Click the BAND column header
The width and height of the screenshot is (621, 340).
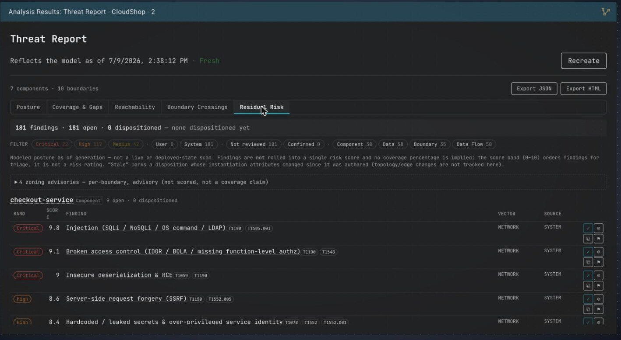pos(19,214)
